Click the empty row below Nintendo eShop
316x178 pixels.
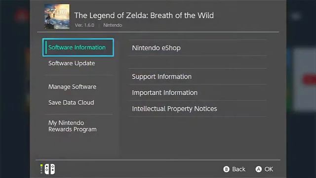(x=197, y=62)
